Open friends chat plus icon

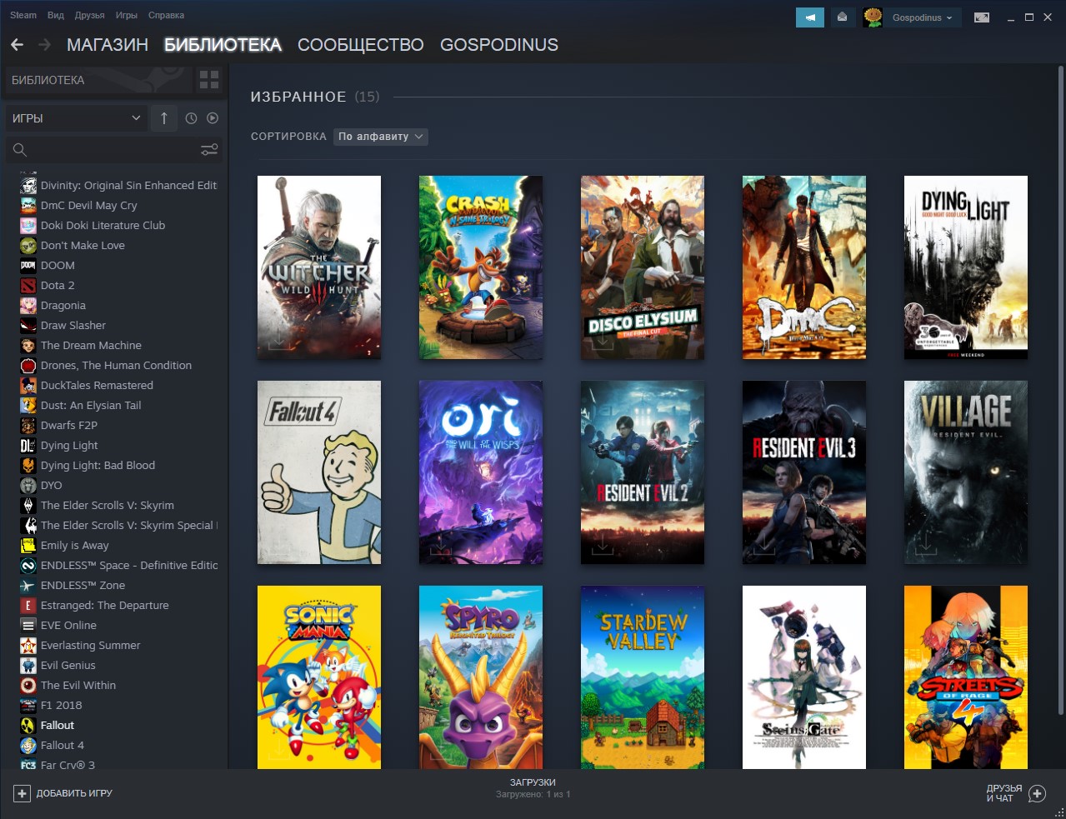point(1037,793)
